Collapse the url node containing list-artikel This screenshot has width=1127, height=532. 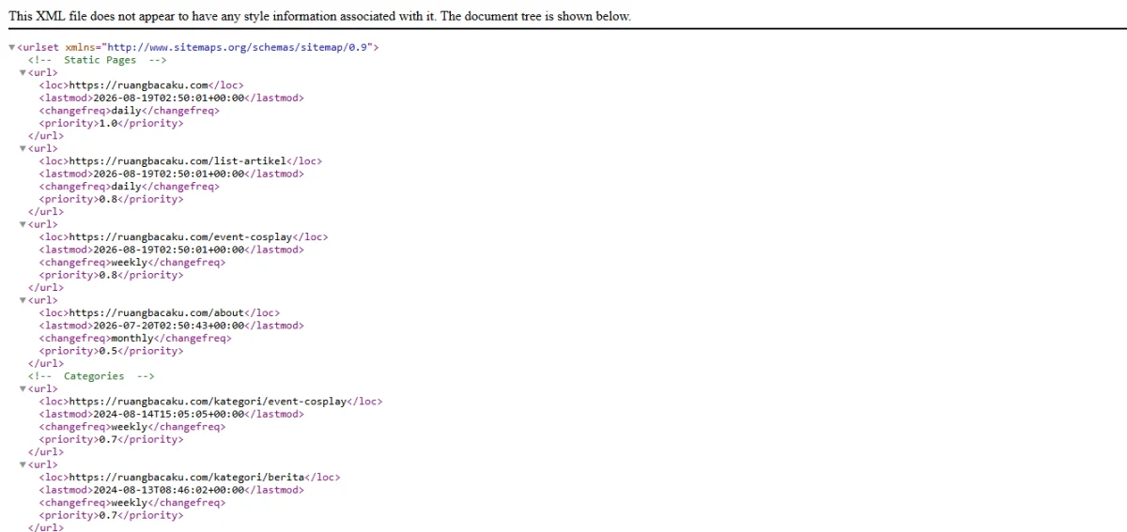[23, 149]
